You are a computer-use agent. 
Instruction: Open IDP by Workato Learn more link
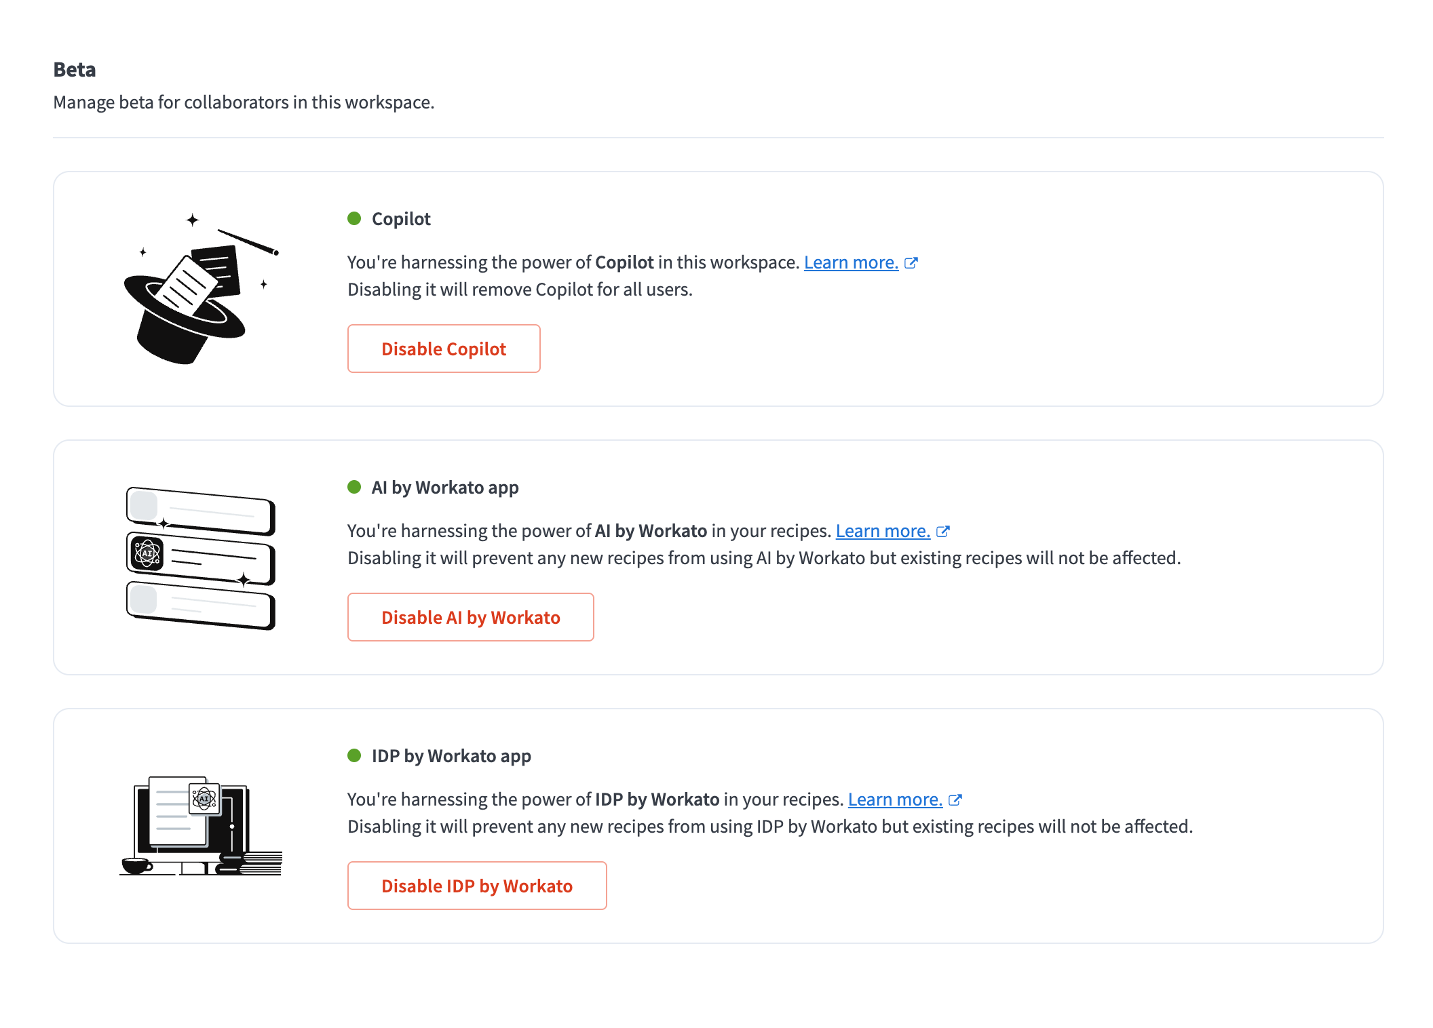click(895, 799)
